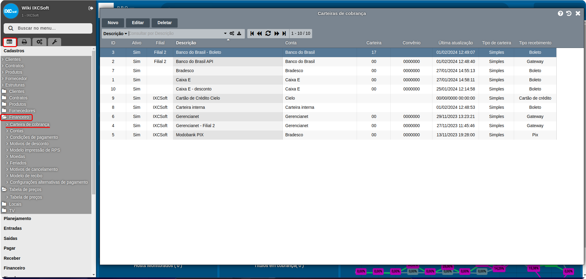Click the Novo button

tap(113, 23)
